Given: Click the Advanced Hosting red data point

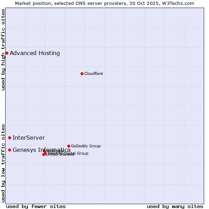Looking at the screenshot, I should [x=7, y=53].
